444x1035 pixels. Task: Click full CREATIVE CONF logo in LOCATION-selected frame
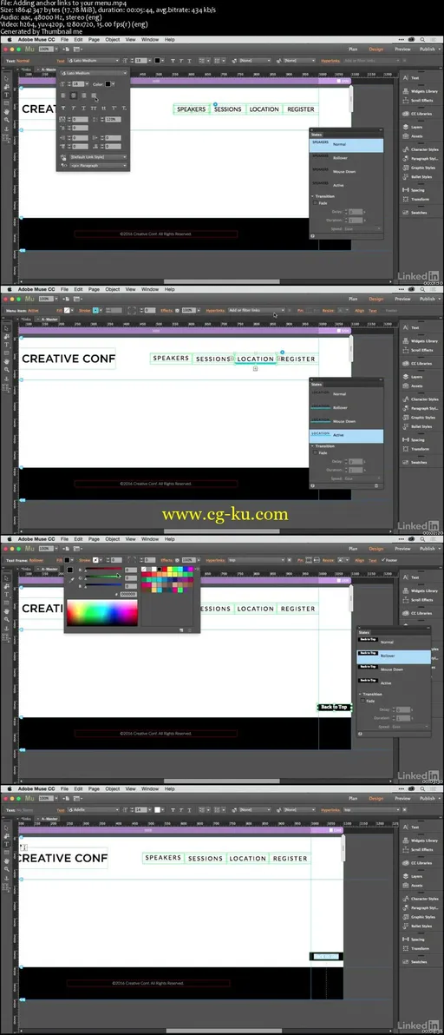click(x=69, y=359)
